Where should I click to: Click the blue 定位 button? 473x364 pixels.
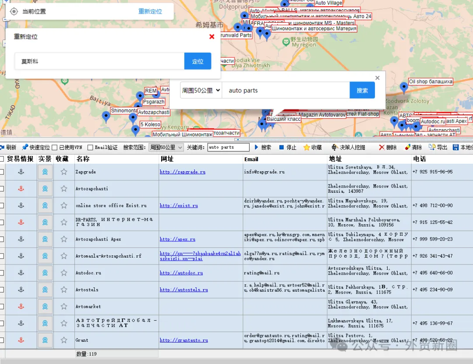(198, 61)
